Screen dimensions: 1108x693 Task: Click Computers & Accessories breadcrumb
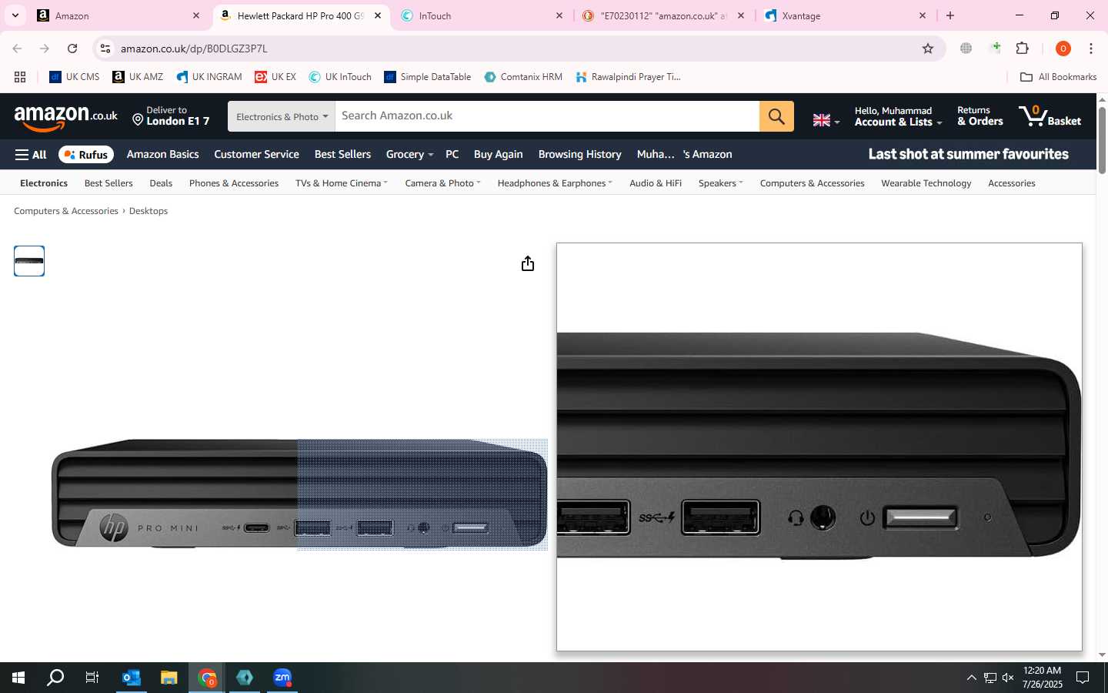coord(66,211)
